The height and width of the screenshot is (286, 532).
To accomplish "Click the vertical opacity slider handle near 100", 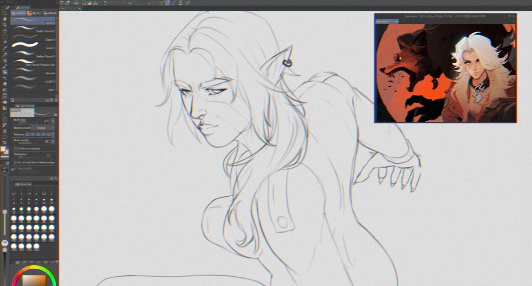I will (4, 250).
